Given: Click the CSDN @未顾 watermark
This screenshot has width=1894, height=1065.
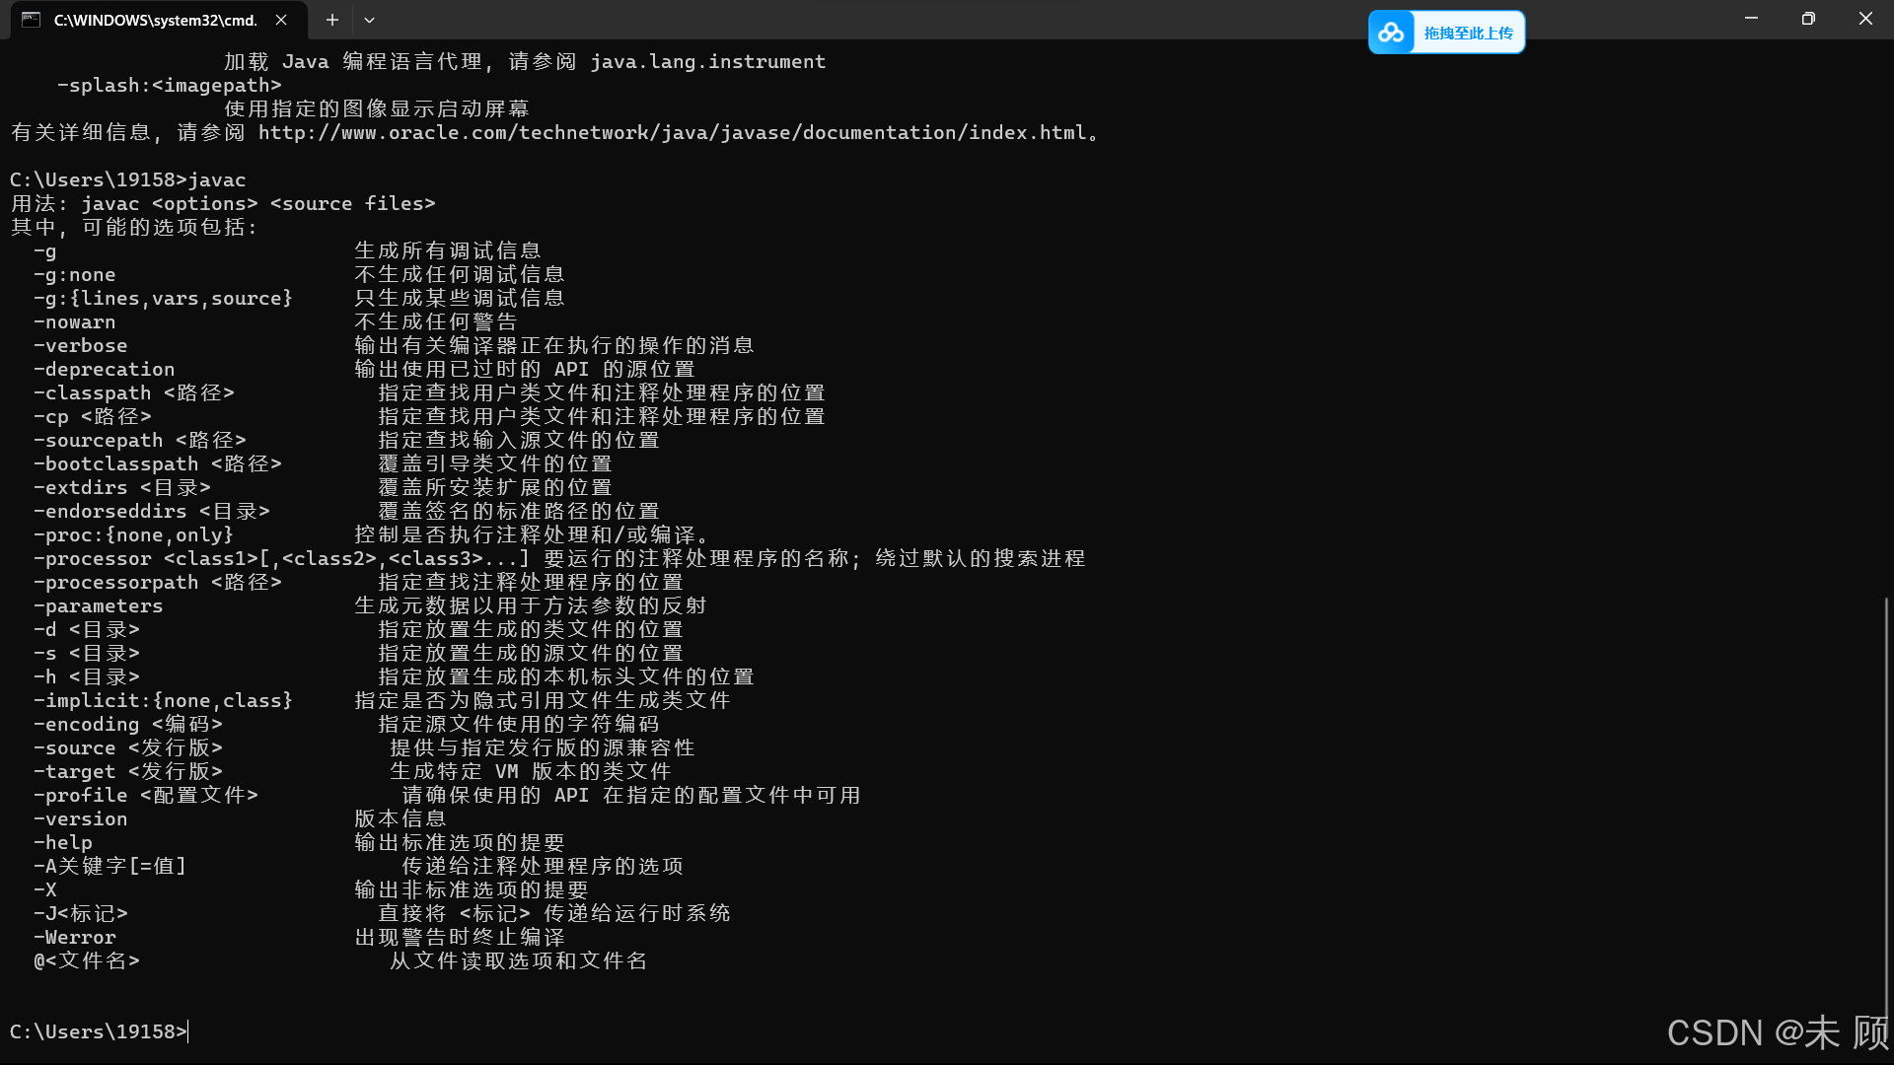Looking at the screenshot, I should pos(1776,1031).
